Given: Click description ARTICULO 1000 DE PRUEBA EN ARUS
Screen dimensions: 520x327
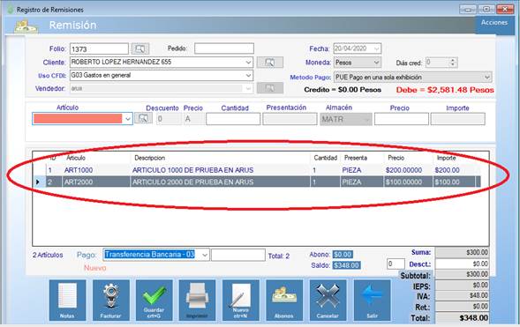Looking at the screenshot, I should coord(192,170).
